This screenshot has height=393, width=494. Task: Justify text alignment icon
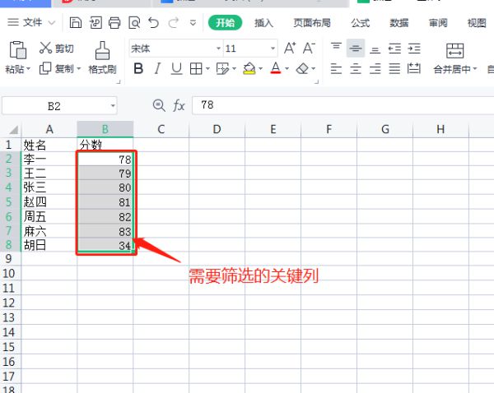(x=394, y=68)
